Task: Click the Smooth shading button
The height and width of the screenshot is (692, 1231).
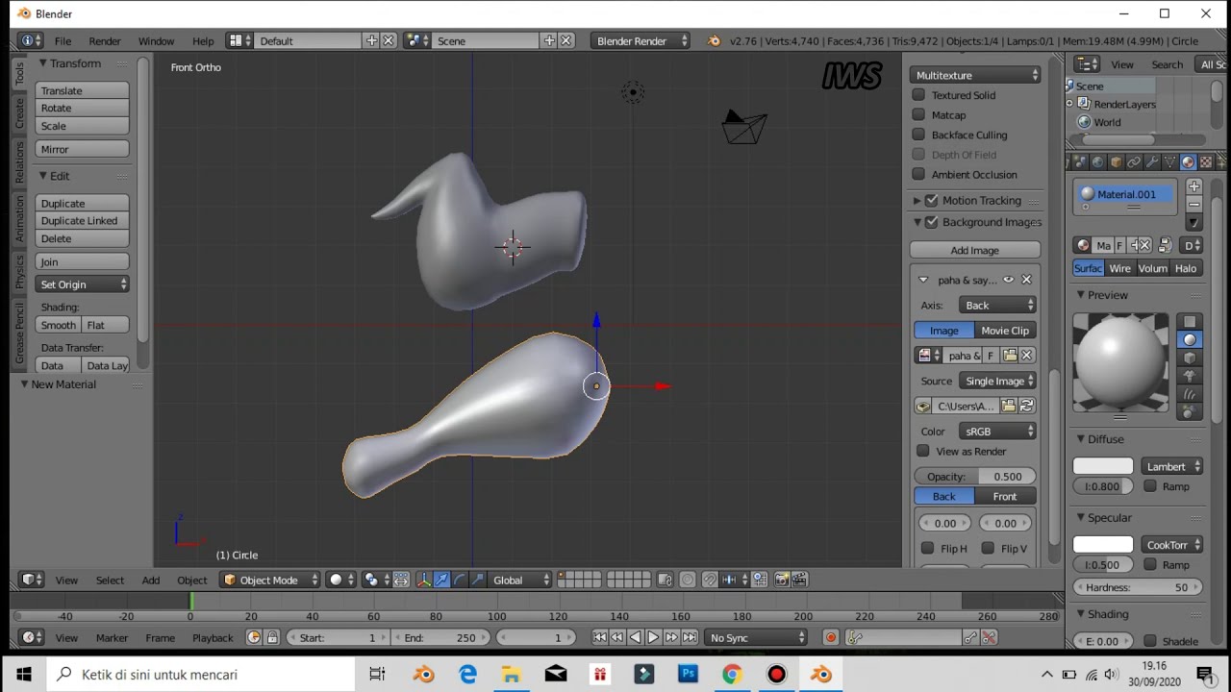Action: [59, 325]
